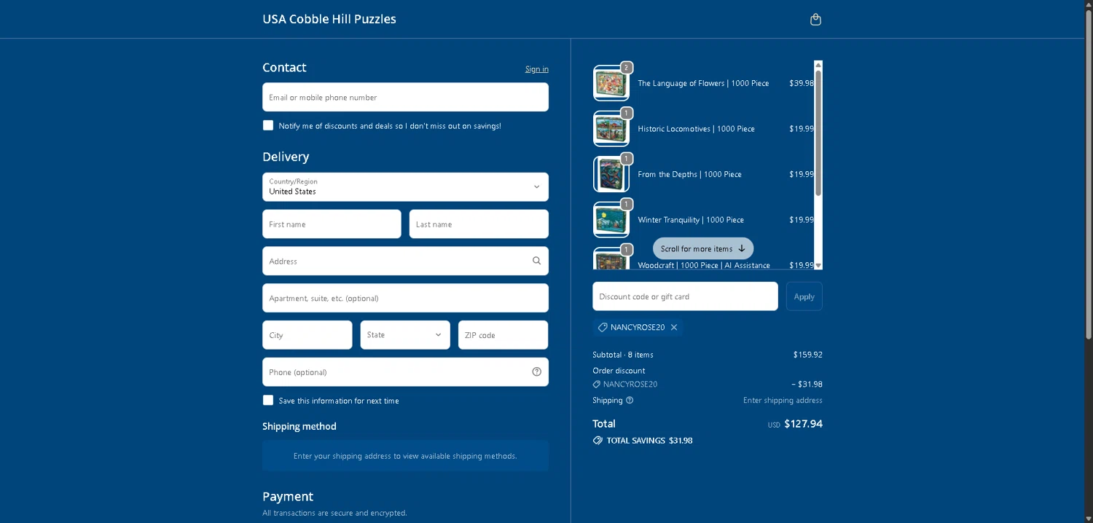
Task: Open the State dropdown
Action: (405, 335)
